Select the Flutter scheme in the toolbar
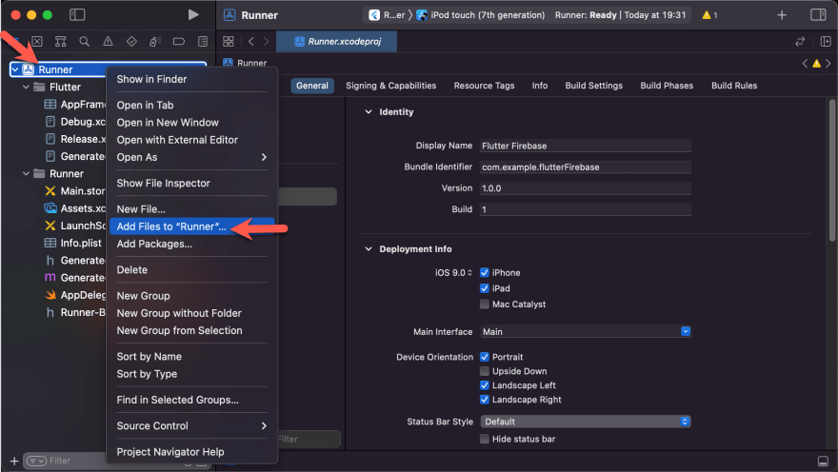838x472 pixels. [387, 15]
